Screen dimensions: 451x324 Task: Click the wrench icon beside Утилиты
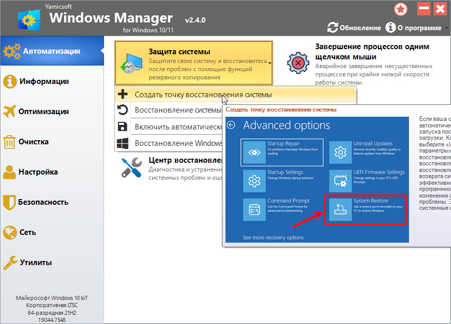[10, 263]
